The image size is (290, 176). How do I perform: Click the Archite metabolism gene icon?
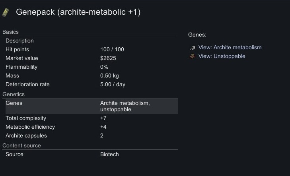pos(193,48)
